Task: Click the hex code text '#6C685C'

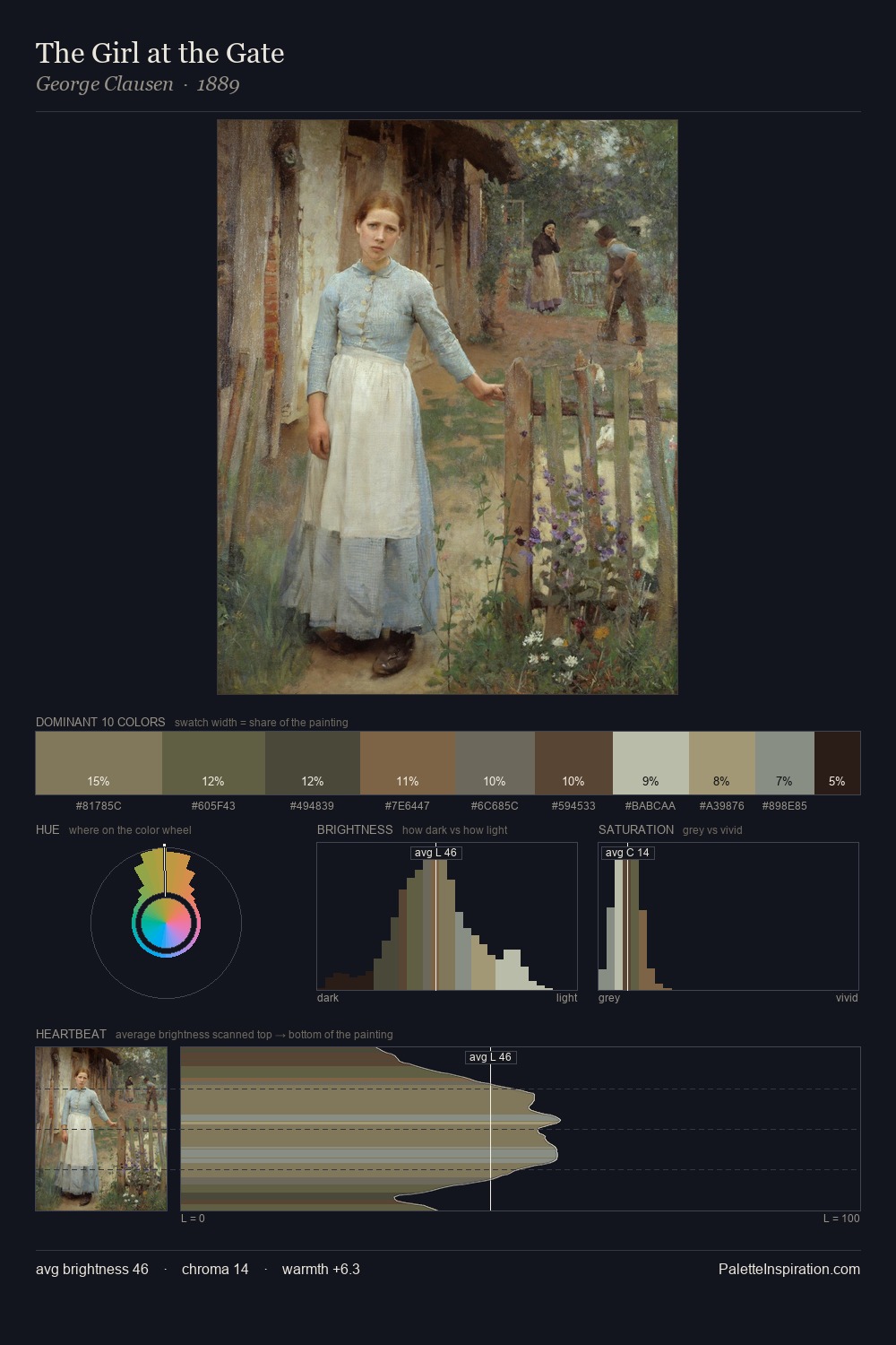Action: (495, 806)
